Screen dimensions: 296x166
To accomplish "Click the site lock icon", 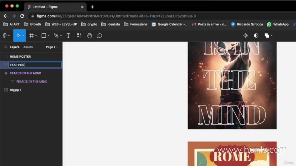I will 33,16.
